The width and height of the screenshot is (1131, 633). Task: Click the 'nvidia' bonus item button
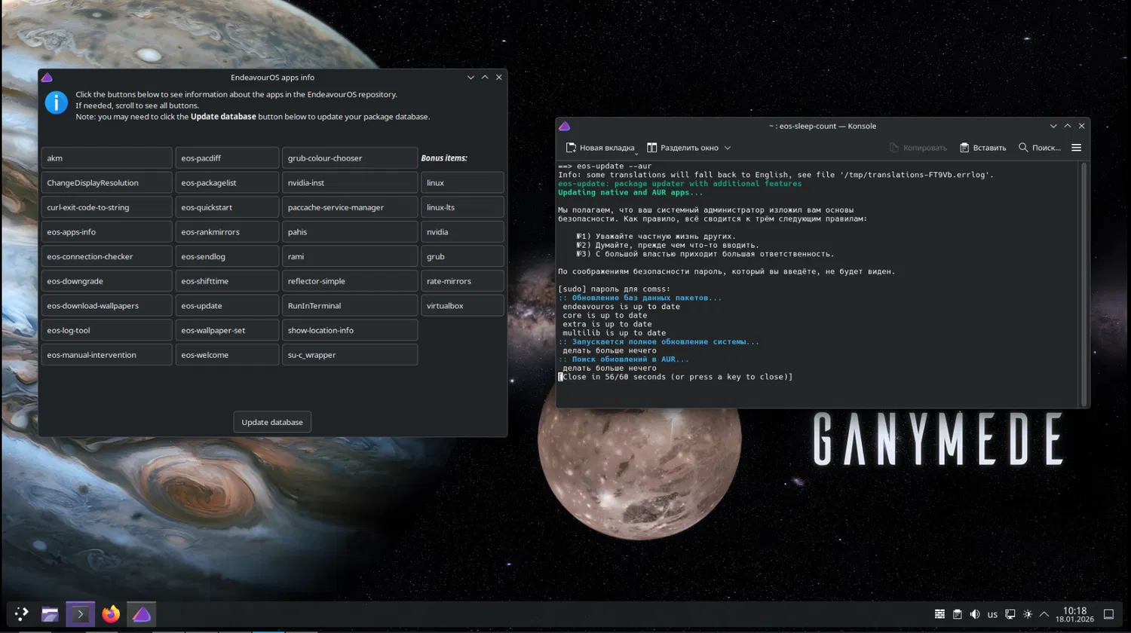click(x=462, y=232)
